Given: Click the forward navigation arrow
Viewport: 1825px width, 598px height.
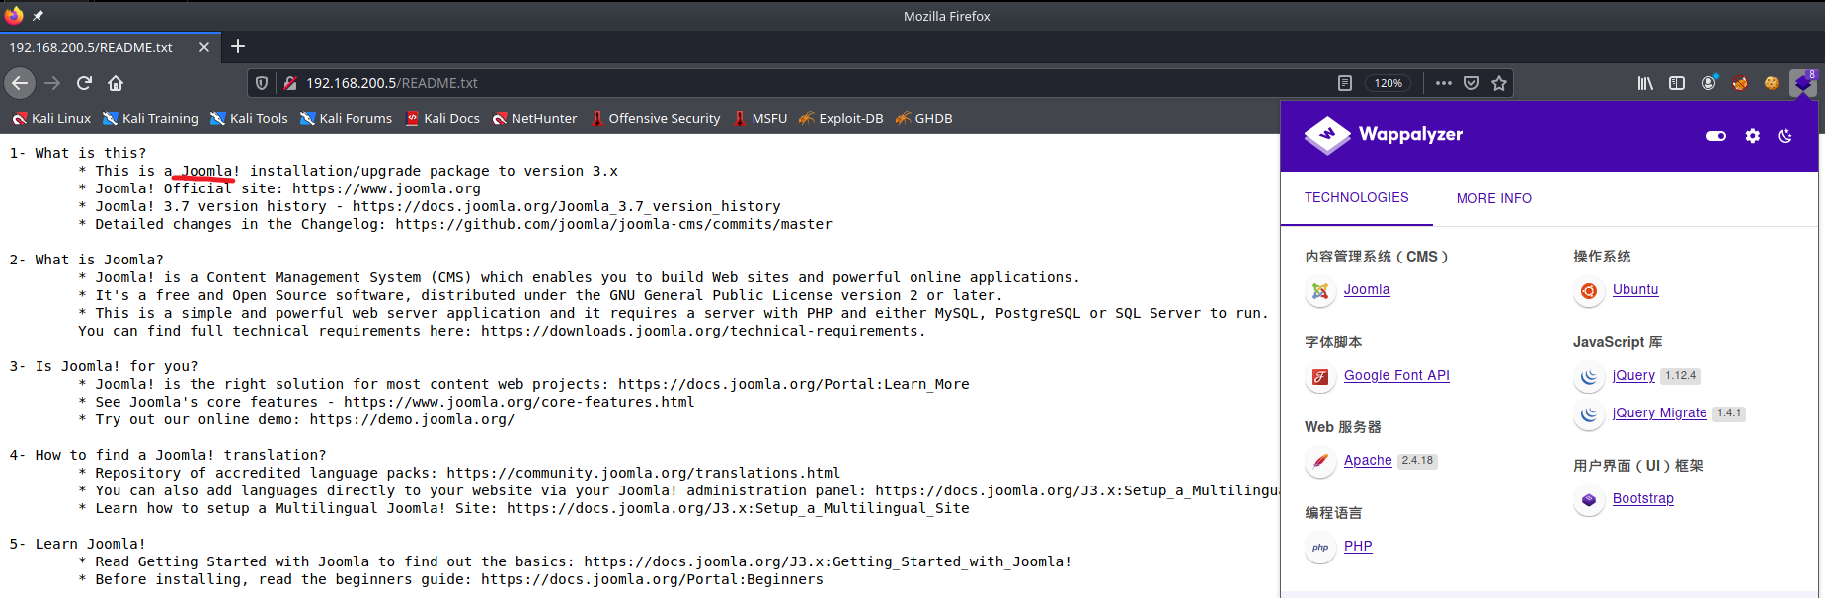Looking at the screenshot, I should [x=52, y=83].
